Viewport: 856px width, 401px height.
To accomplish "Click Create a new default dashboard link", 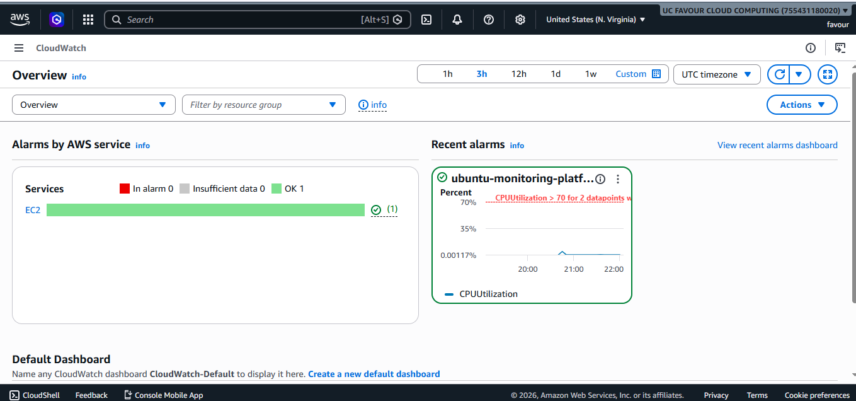I will [374, 374].
